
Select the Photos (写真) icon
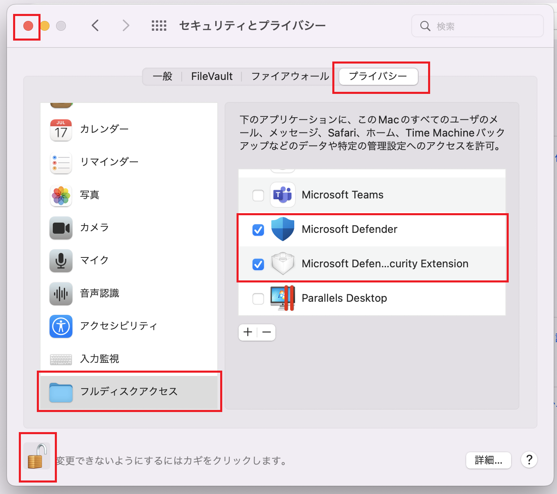[61, 196]
